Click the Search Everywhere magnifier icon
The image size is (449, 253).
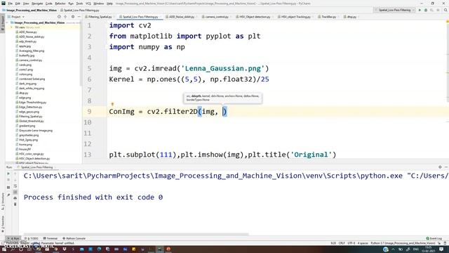pos(445,10)
